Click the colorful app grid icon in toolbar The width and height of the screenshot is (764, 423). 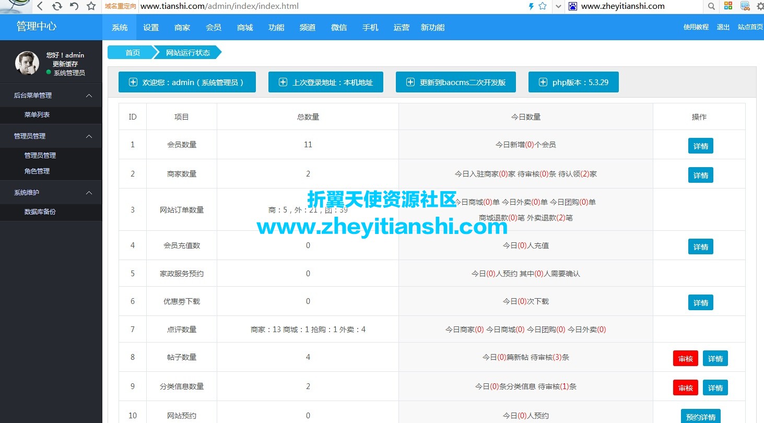pos(729,6)
